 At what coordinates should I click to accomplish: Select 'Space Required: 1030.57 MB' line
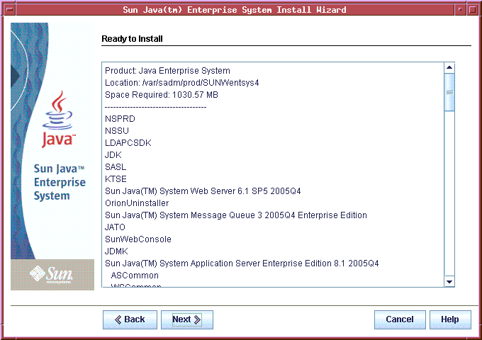[162, 95]
